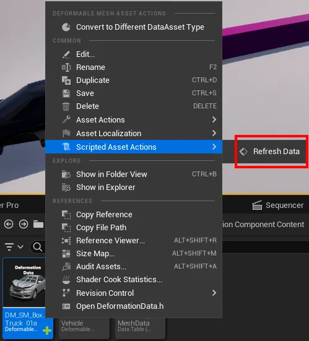Choose Duplicate from the context menu
The height and width of the screenshot is (341, 309).
point(134,80)
